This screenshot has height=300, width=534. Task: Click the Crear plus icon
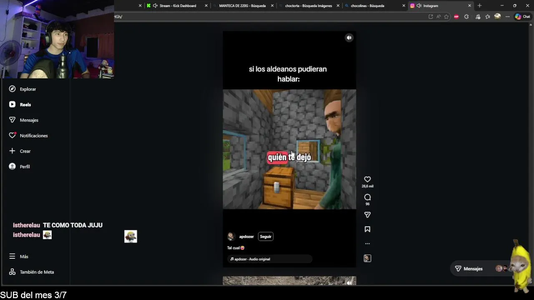click(x=12, y=151)
